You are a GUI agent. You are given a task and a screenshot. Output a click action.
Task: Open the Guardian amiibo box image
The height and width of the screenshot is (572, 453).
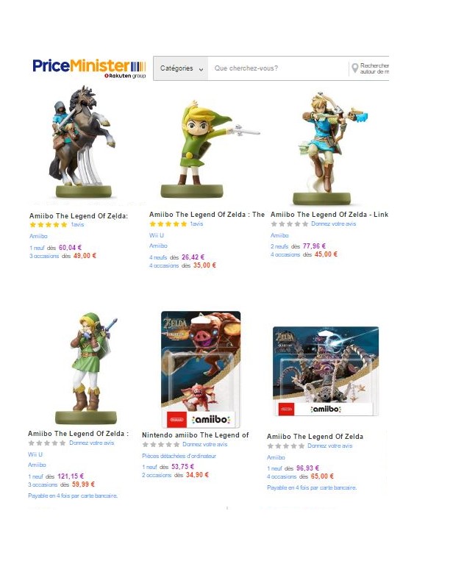(x=326, y=371)
